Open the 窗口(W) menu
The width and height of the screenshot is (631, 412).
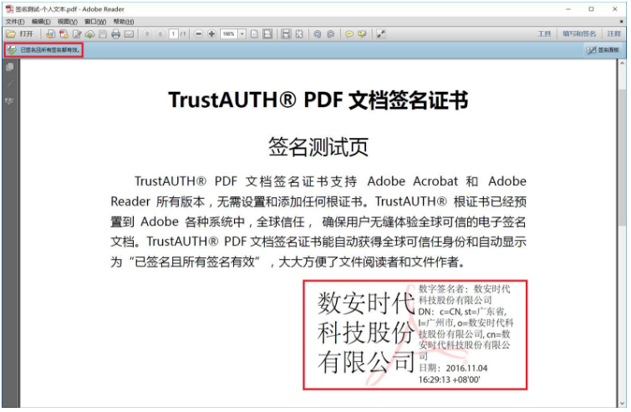[x=95, y=22]
